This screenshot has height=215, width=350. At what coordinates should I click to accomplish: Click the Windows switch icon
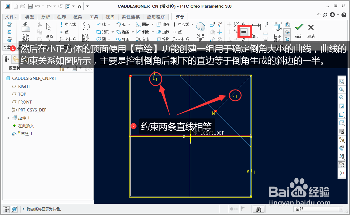point(68,6)
